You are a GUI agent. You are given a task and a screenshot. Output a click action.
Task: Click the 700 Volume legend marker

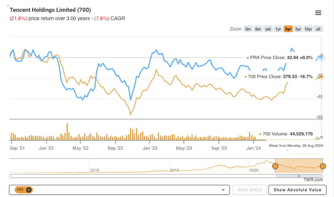pyautogui.click(x=260, y=134)
